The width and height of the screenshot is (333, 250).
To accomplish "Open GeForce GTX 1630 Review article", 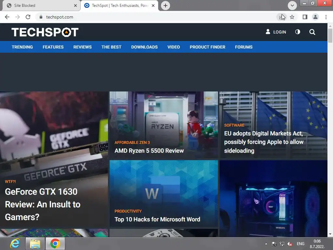I will (x=43, y=204).
